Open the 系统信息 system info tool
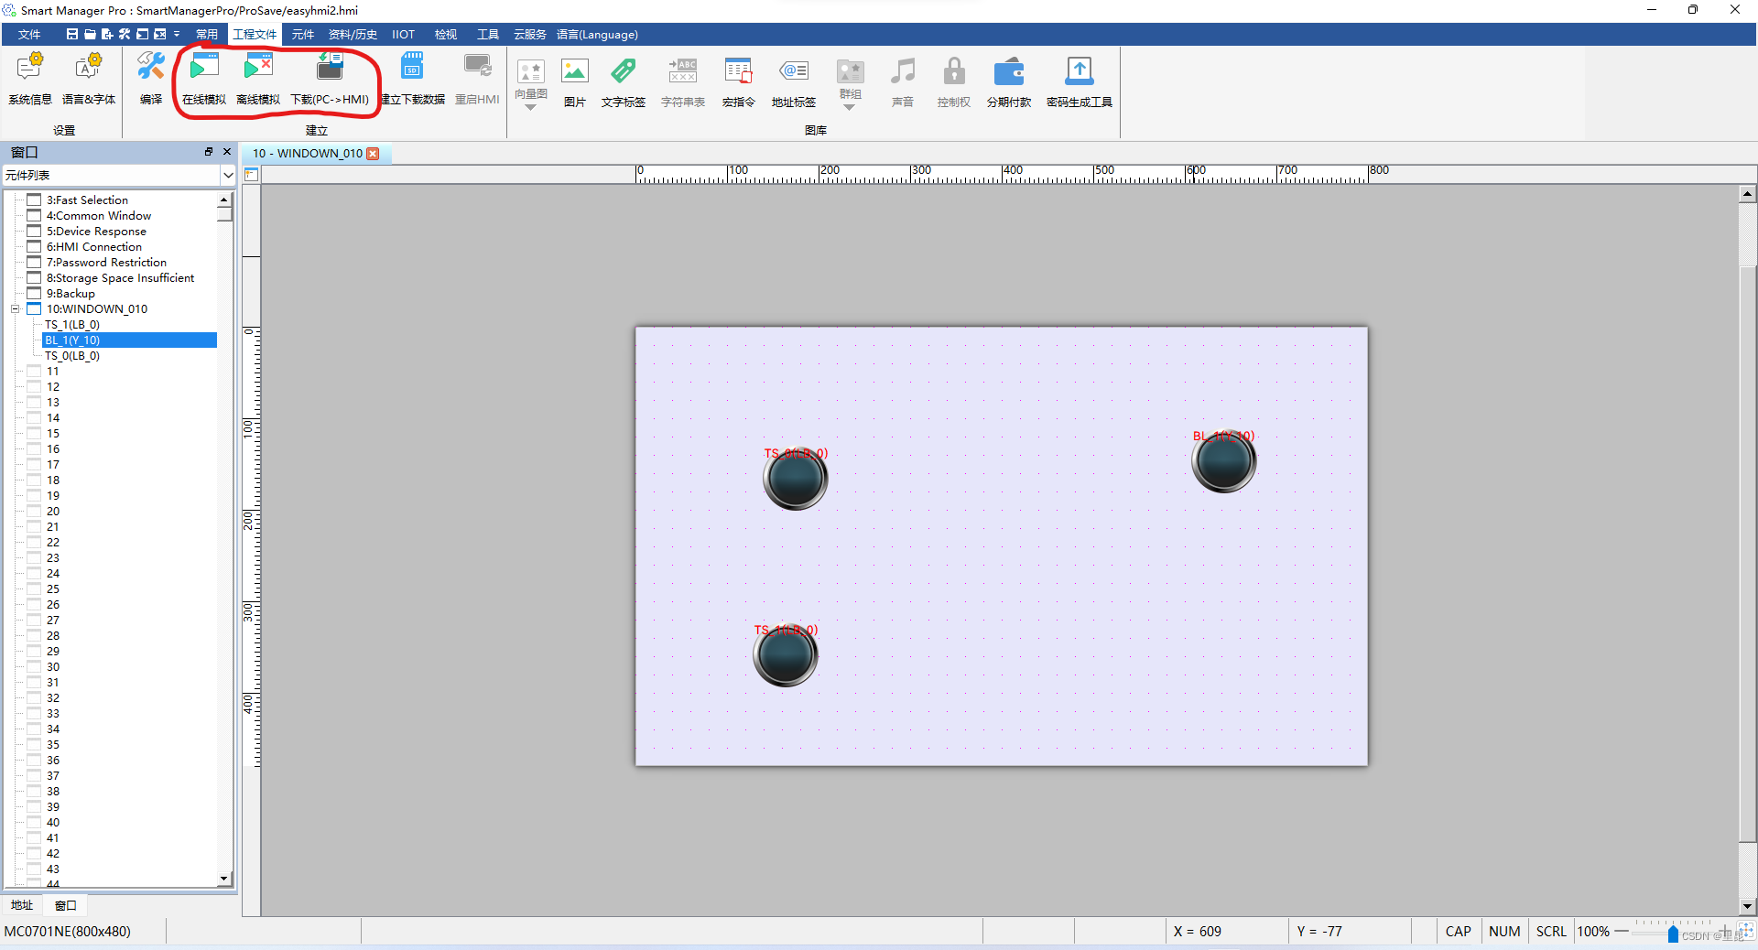Viewport: 1758px width, 950px height. click(30, 79)
